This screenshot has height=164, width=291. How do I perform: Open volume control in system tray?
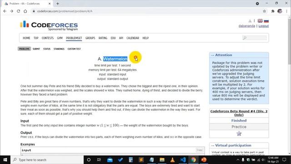(x=263, y=160)
